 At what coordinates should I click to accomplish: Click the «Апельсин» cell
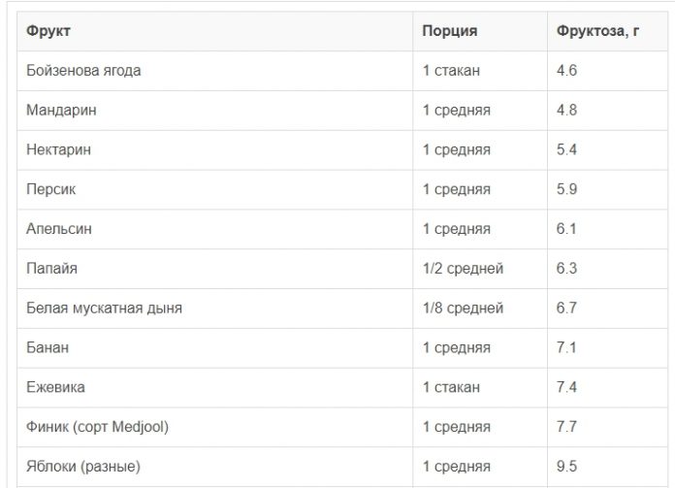62,229
